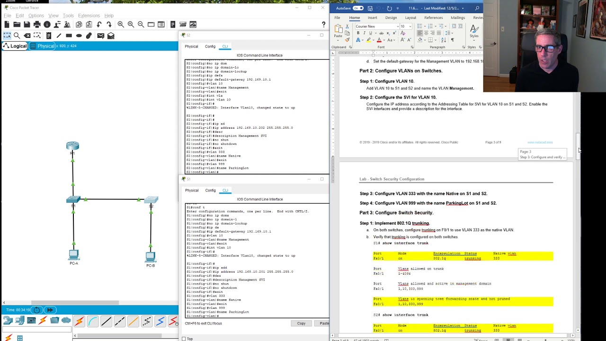Select the Inspect magnifier tool

pyautogui.click(x=17, y=36)
